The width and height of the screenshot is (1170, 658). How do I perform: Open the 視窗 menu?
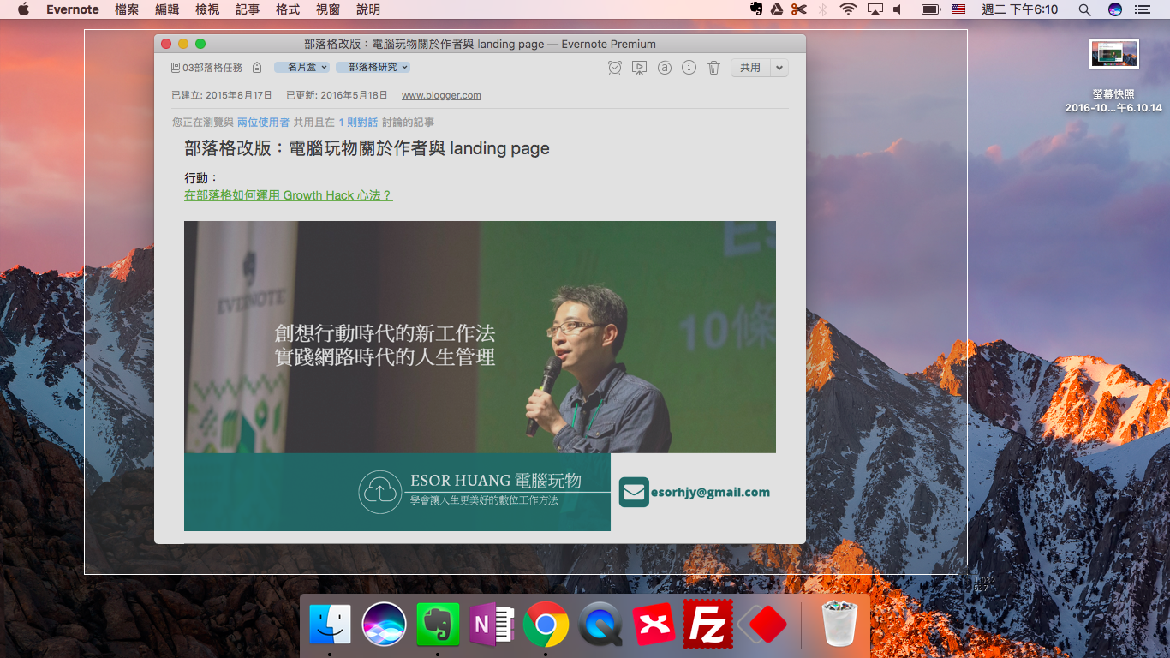pos(328,9)
